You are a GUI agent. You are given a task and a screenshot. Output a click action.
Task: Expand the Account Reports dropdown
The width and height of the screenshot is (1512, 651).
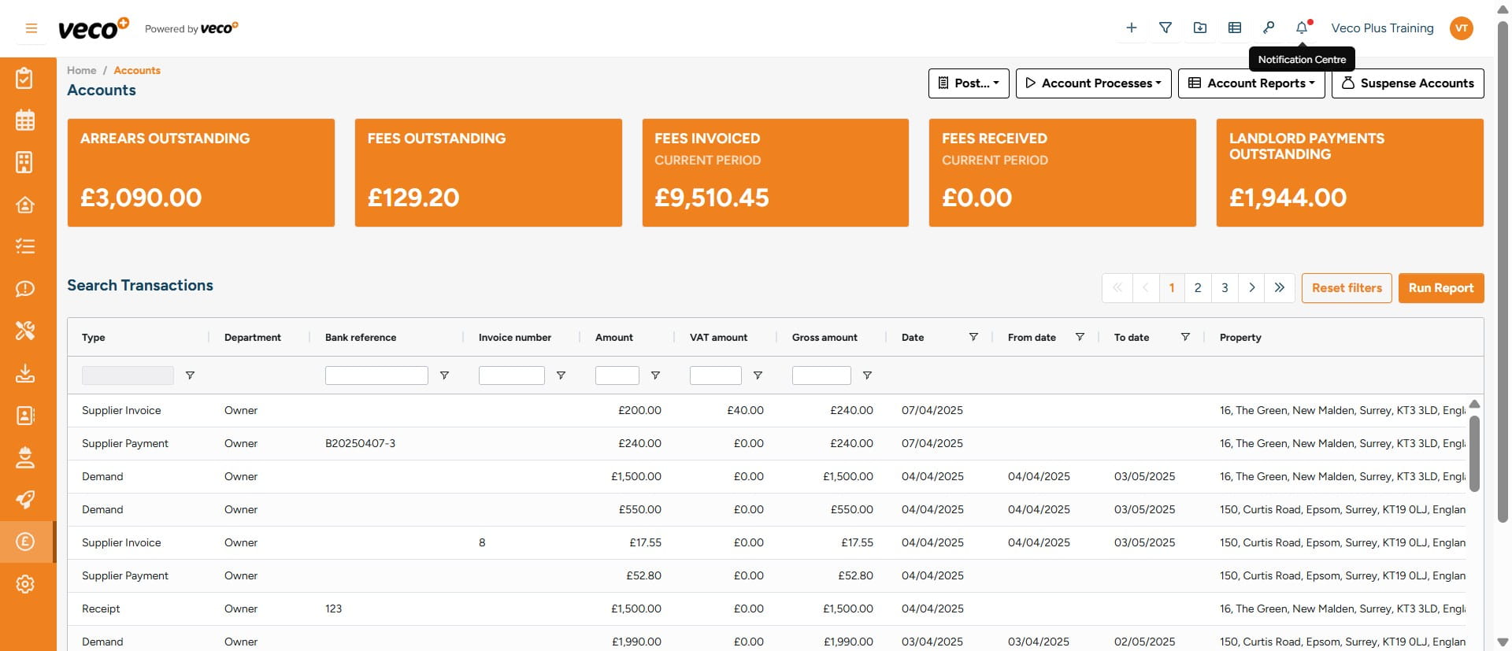click(1251, 83)
